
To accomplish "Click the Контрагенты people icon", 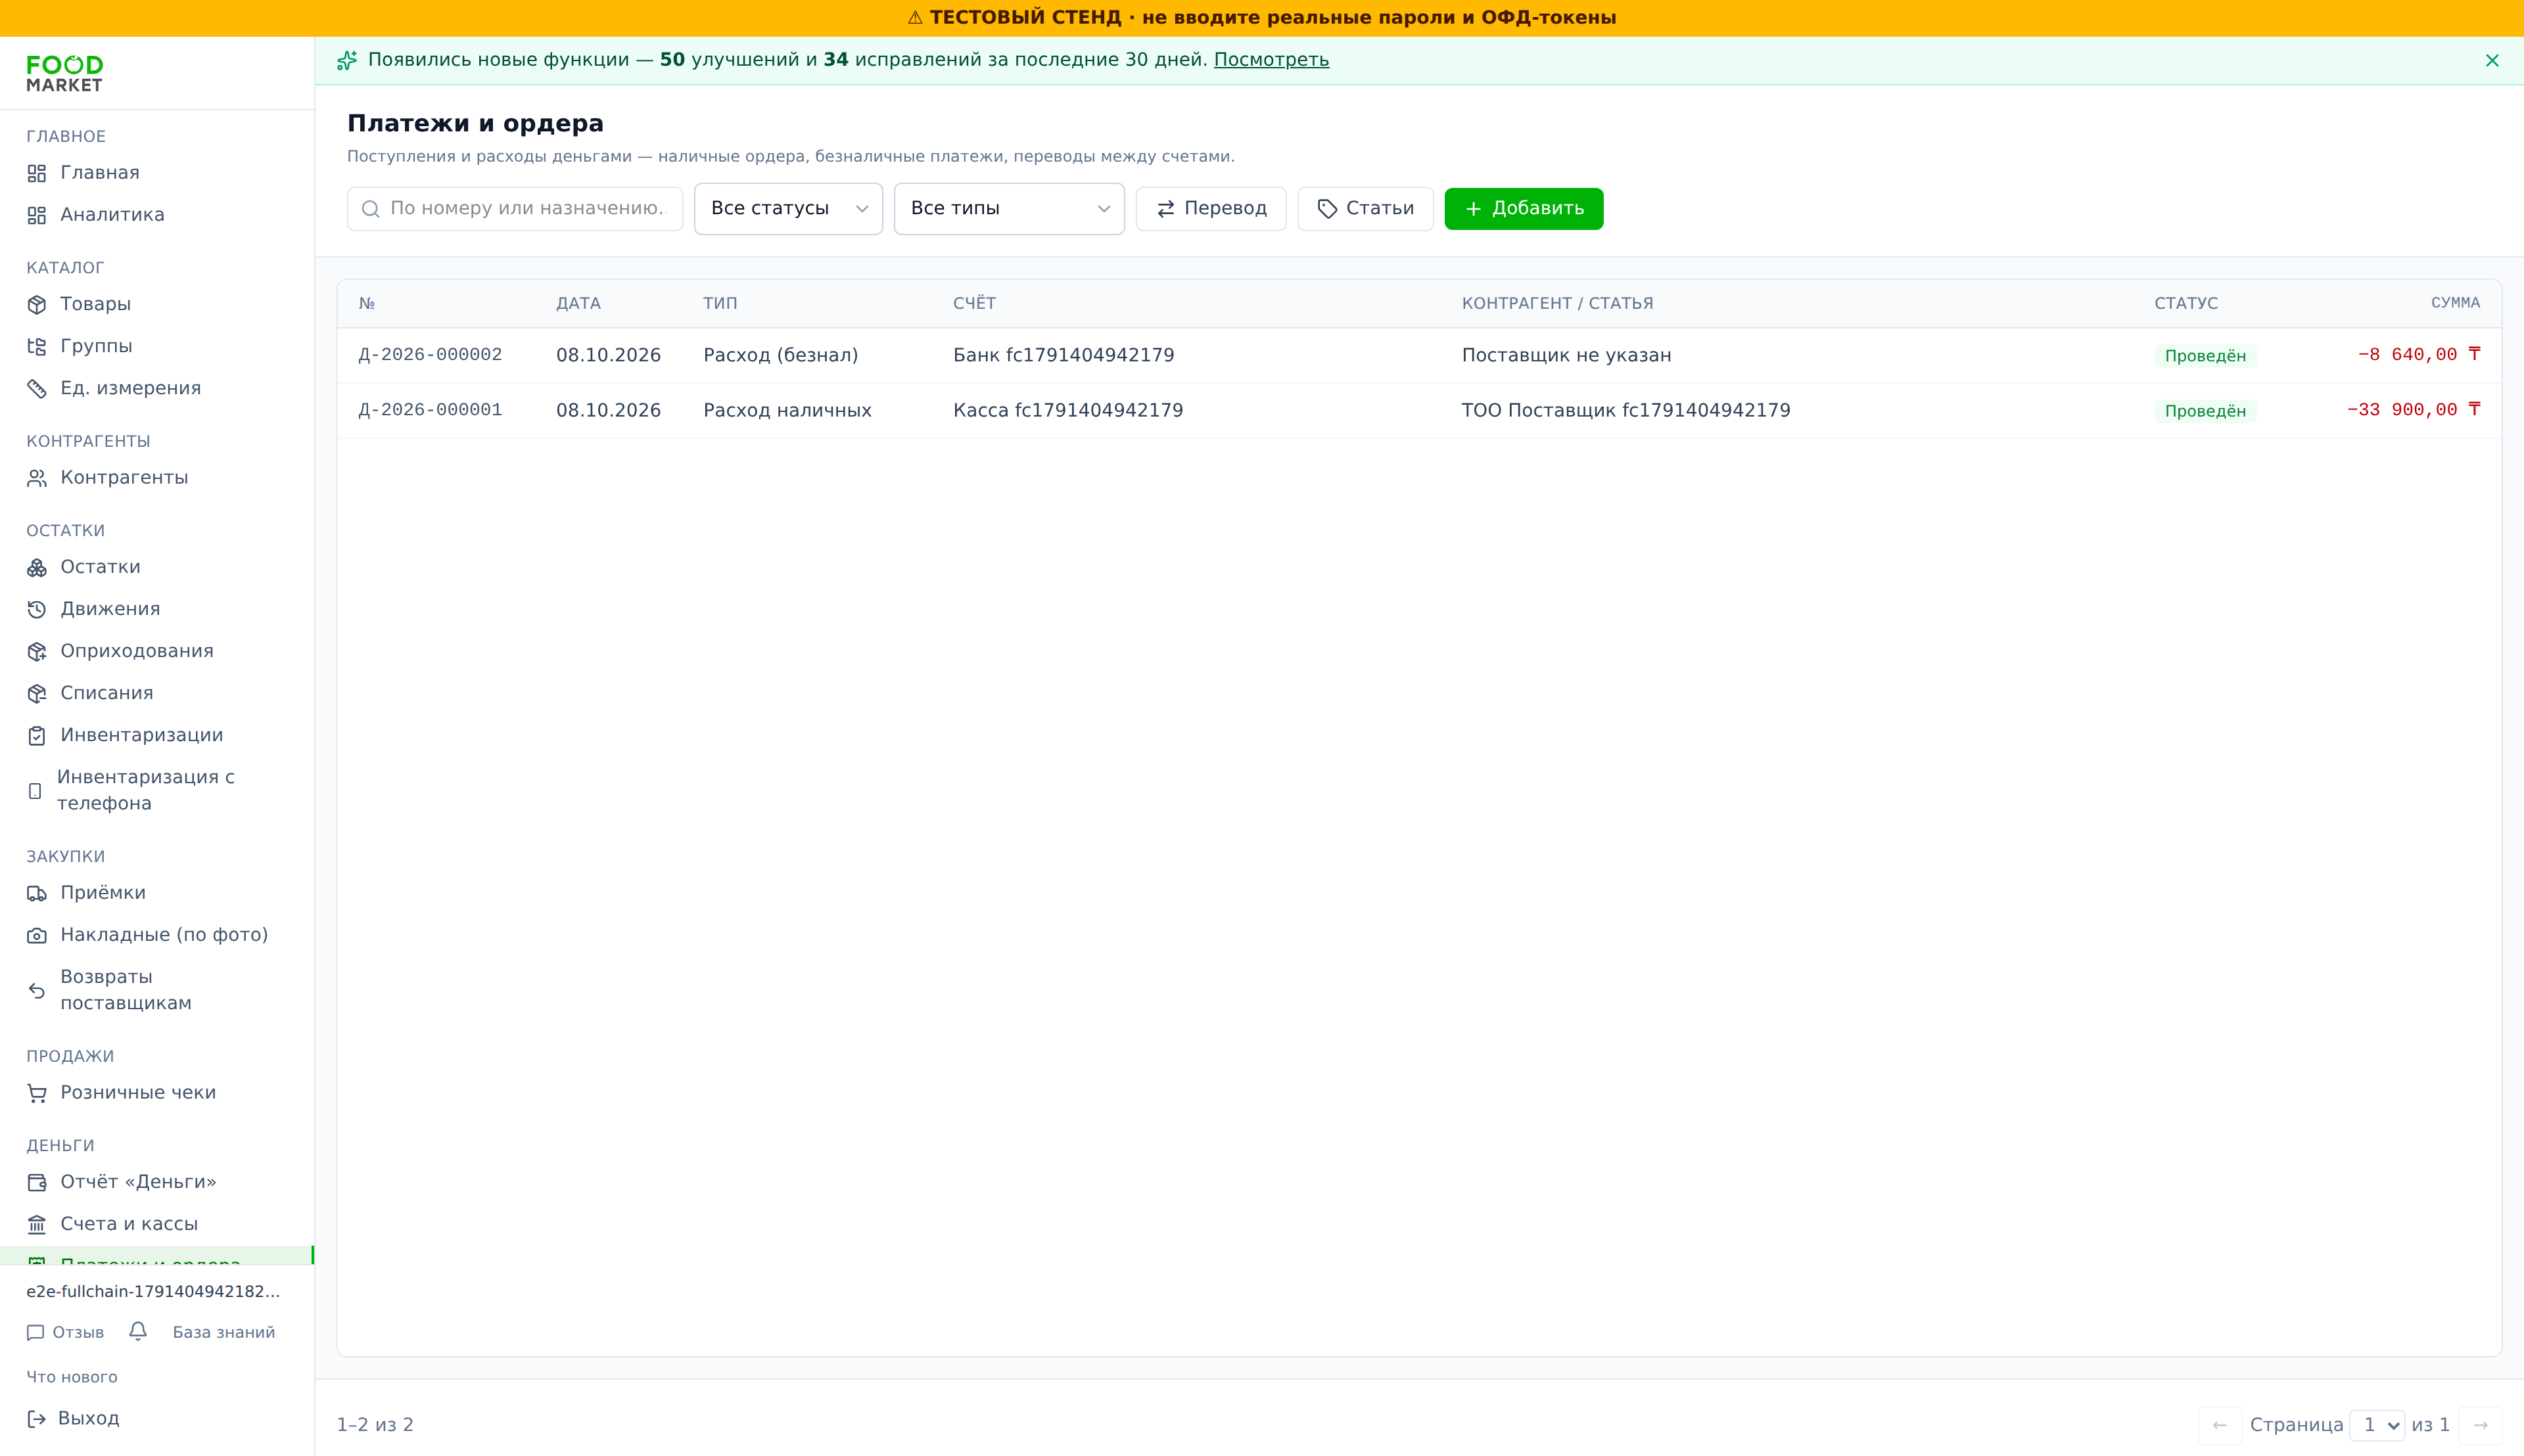I will pos(37,478).
